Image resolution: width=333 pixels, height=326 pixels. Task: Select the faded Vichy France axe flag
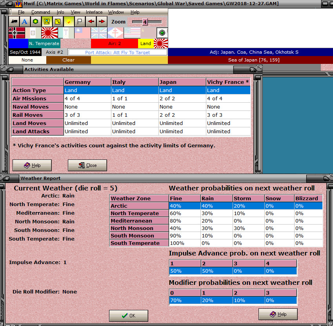click(66, 33)
